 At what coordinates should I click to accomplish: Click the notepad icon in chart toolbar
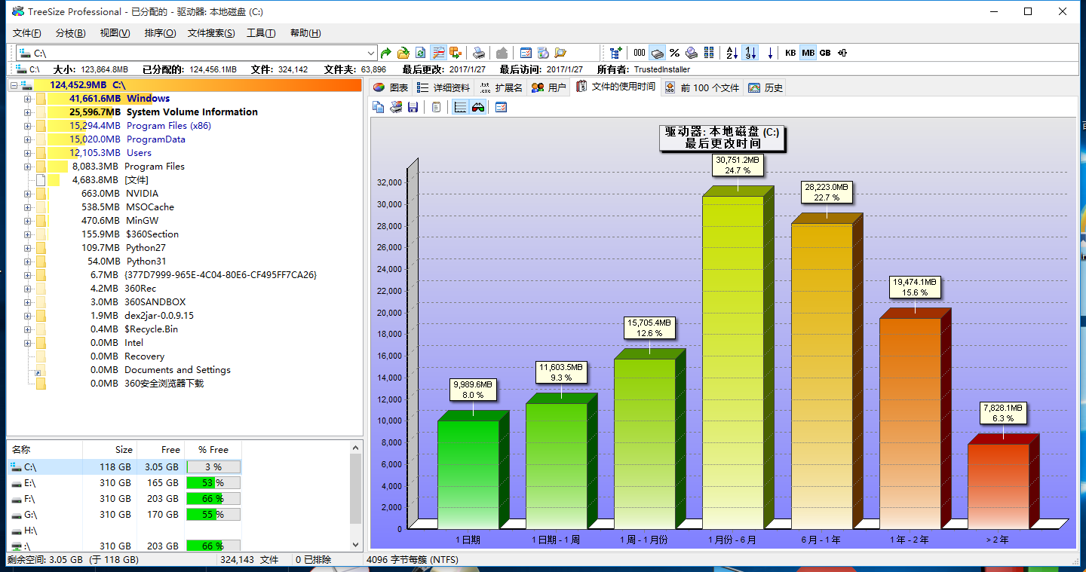click(x=437, y=108)
